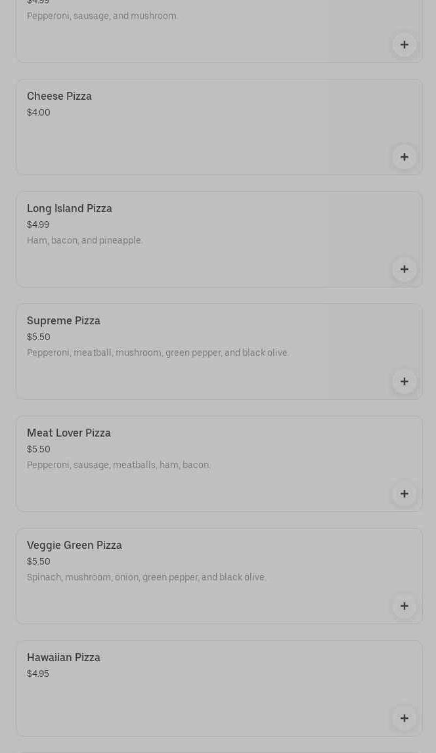The width and height of the screenshot is (436, 753).
Task: Click the Meat Lover Pizza ingredients text
Action: (119, 465)
